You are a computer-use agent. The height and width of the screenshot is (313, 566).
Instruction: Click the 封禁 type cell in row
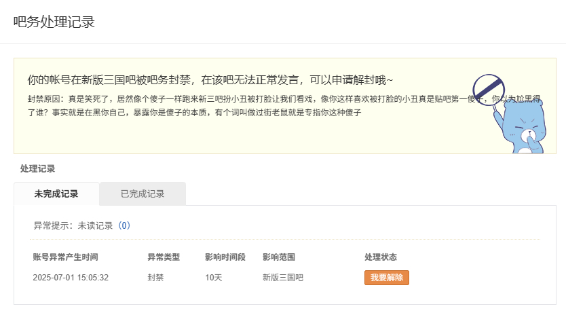[155, 278]
